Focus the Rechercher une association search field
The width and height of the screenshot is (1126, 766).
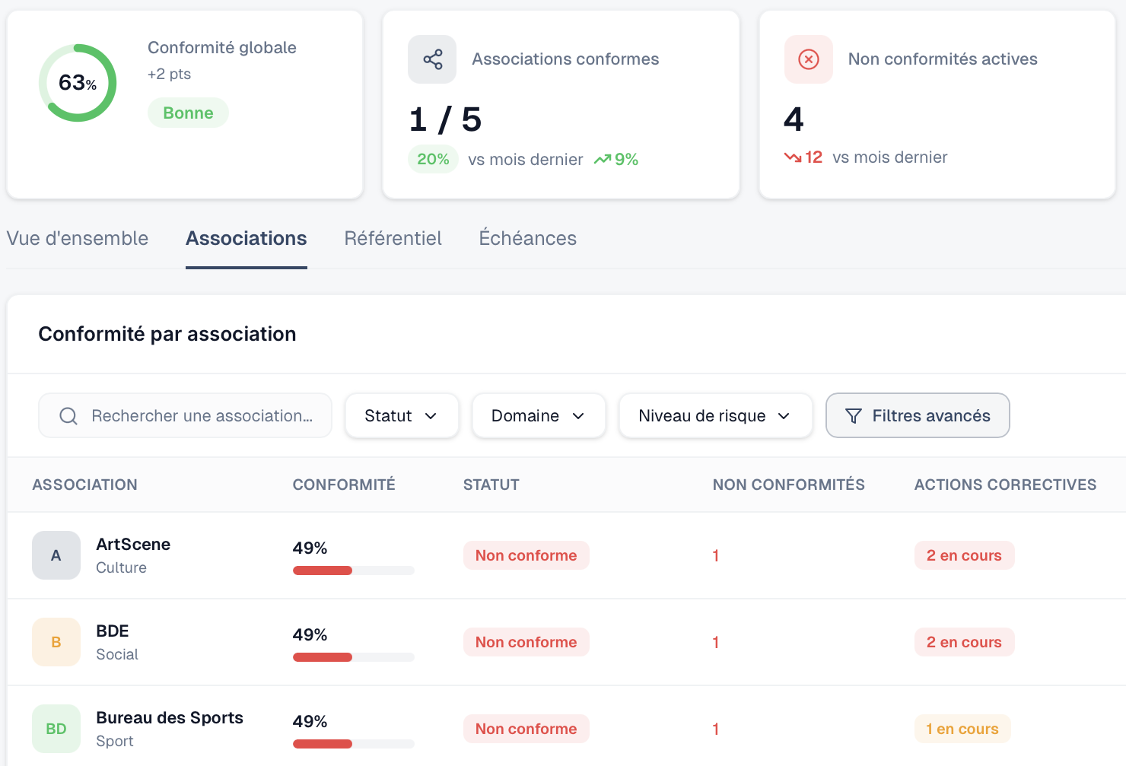(x=185, y=415)
